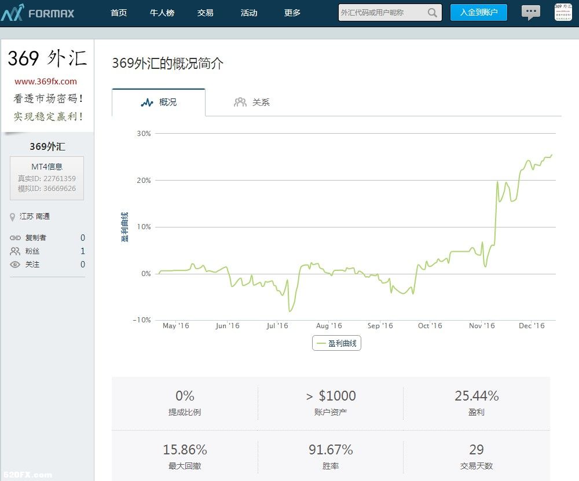The width and height of the screenshot is (579, 481).
Task: Click the 关系 people icon
Action: (x=240, y=102)
